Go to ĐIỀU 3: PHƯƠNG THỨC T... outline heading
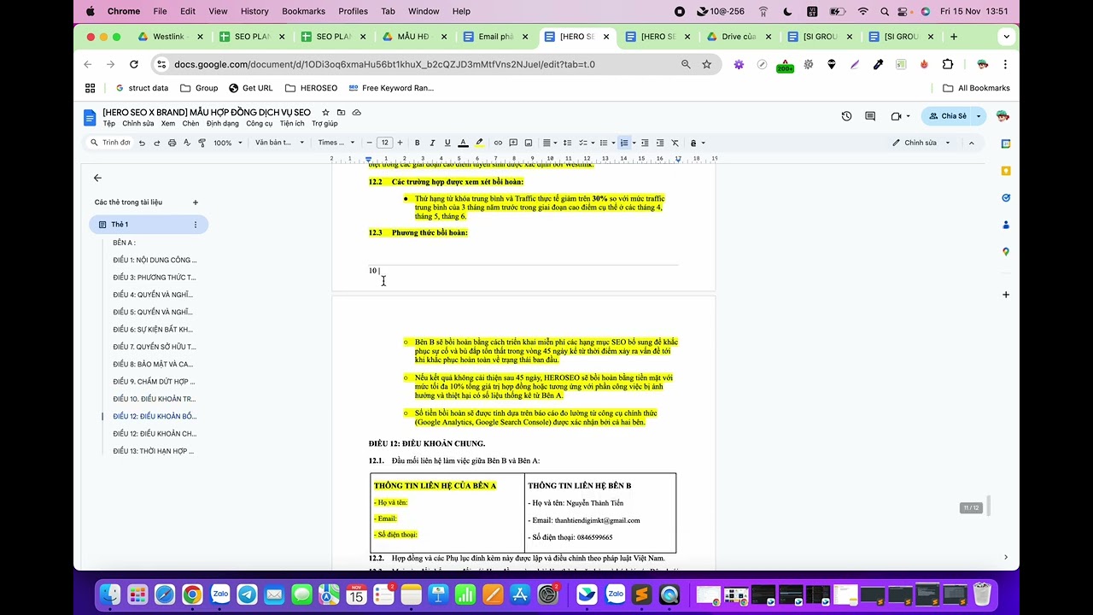The height and width of the screenshot is (615, 1093). pos(154,278)
